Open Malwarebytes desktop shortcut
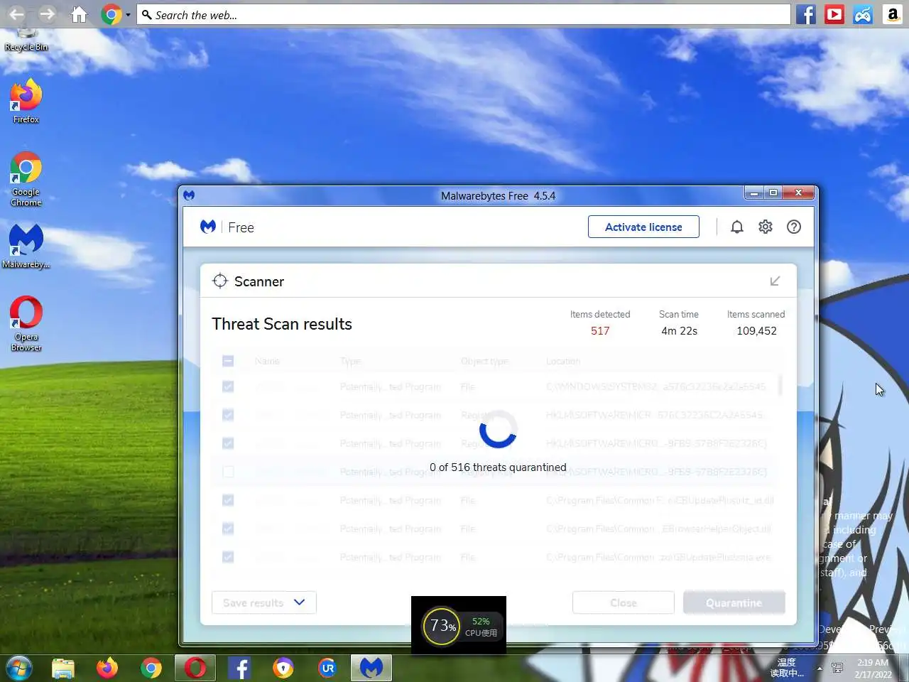 [26, 246]
